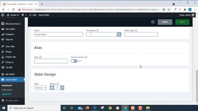Click the BACK button
Screen dimensions: 198x111
coord(165,22)
